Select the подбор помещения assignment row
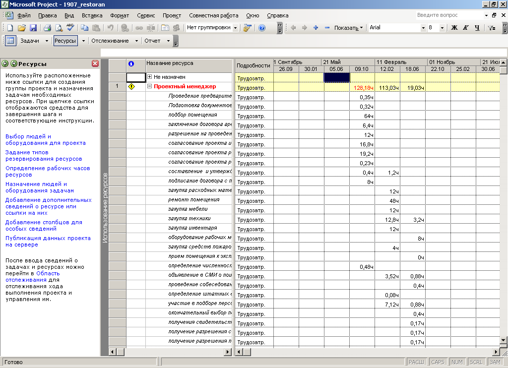Screen dimensions: 508x368 click(189, 115)
